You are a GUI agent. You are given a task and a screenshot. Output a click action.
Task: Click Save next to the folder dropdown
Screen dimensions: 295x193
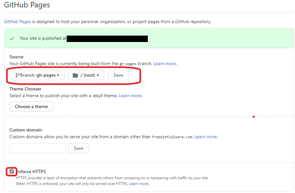(118, 75)
